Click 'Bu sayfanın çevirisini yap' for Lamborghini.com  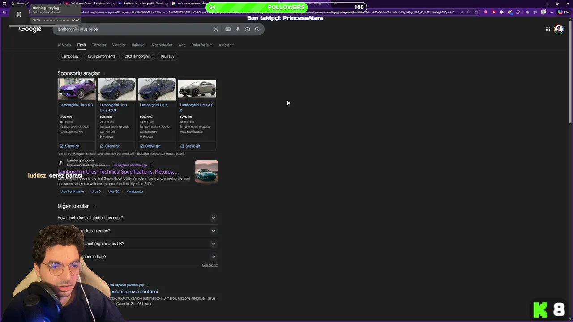pyautogui.click(x=130, y=165)
